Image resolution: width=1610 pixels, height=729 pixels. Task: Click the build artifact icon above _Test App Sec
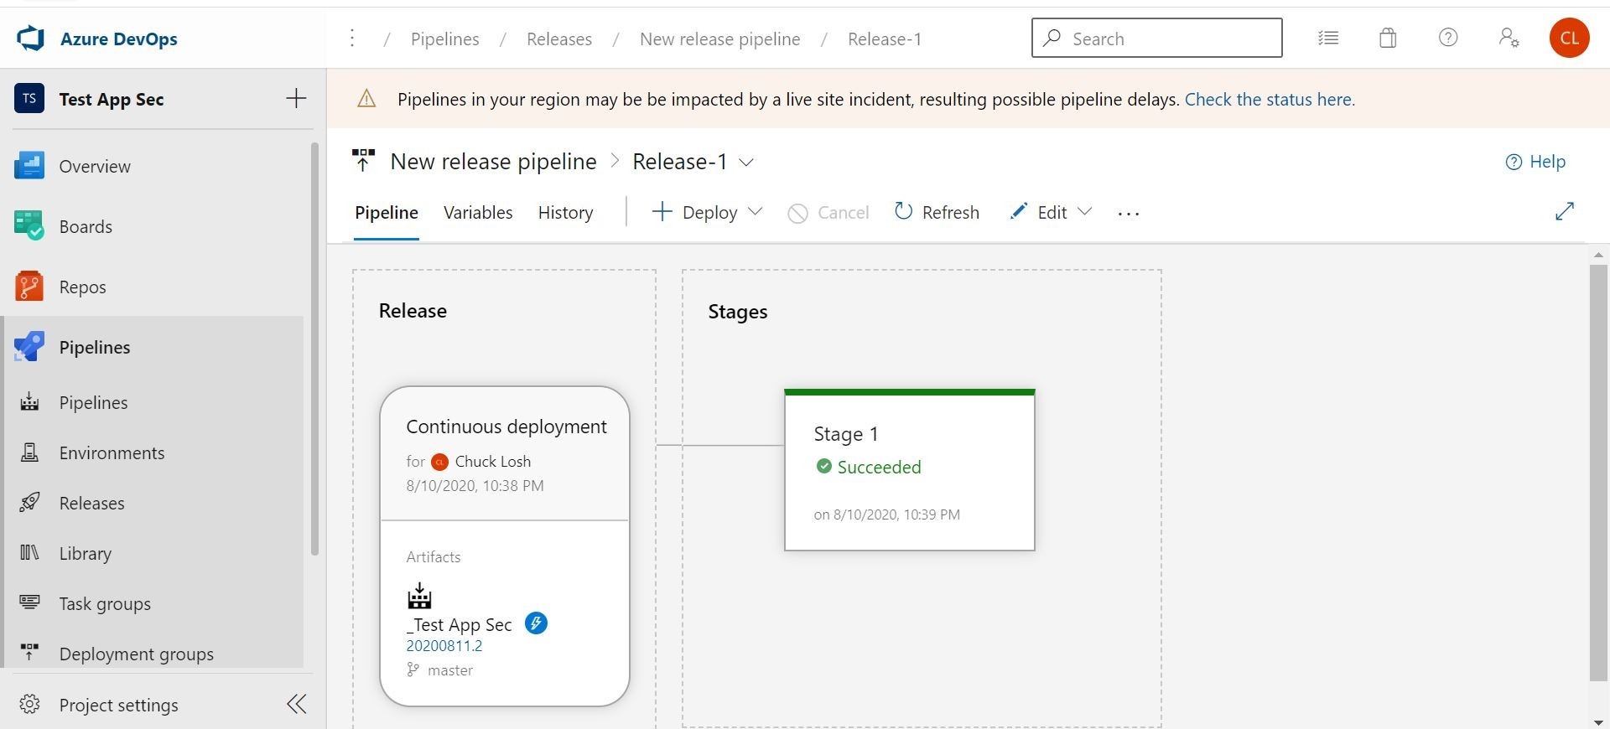coord(419,596)
